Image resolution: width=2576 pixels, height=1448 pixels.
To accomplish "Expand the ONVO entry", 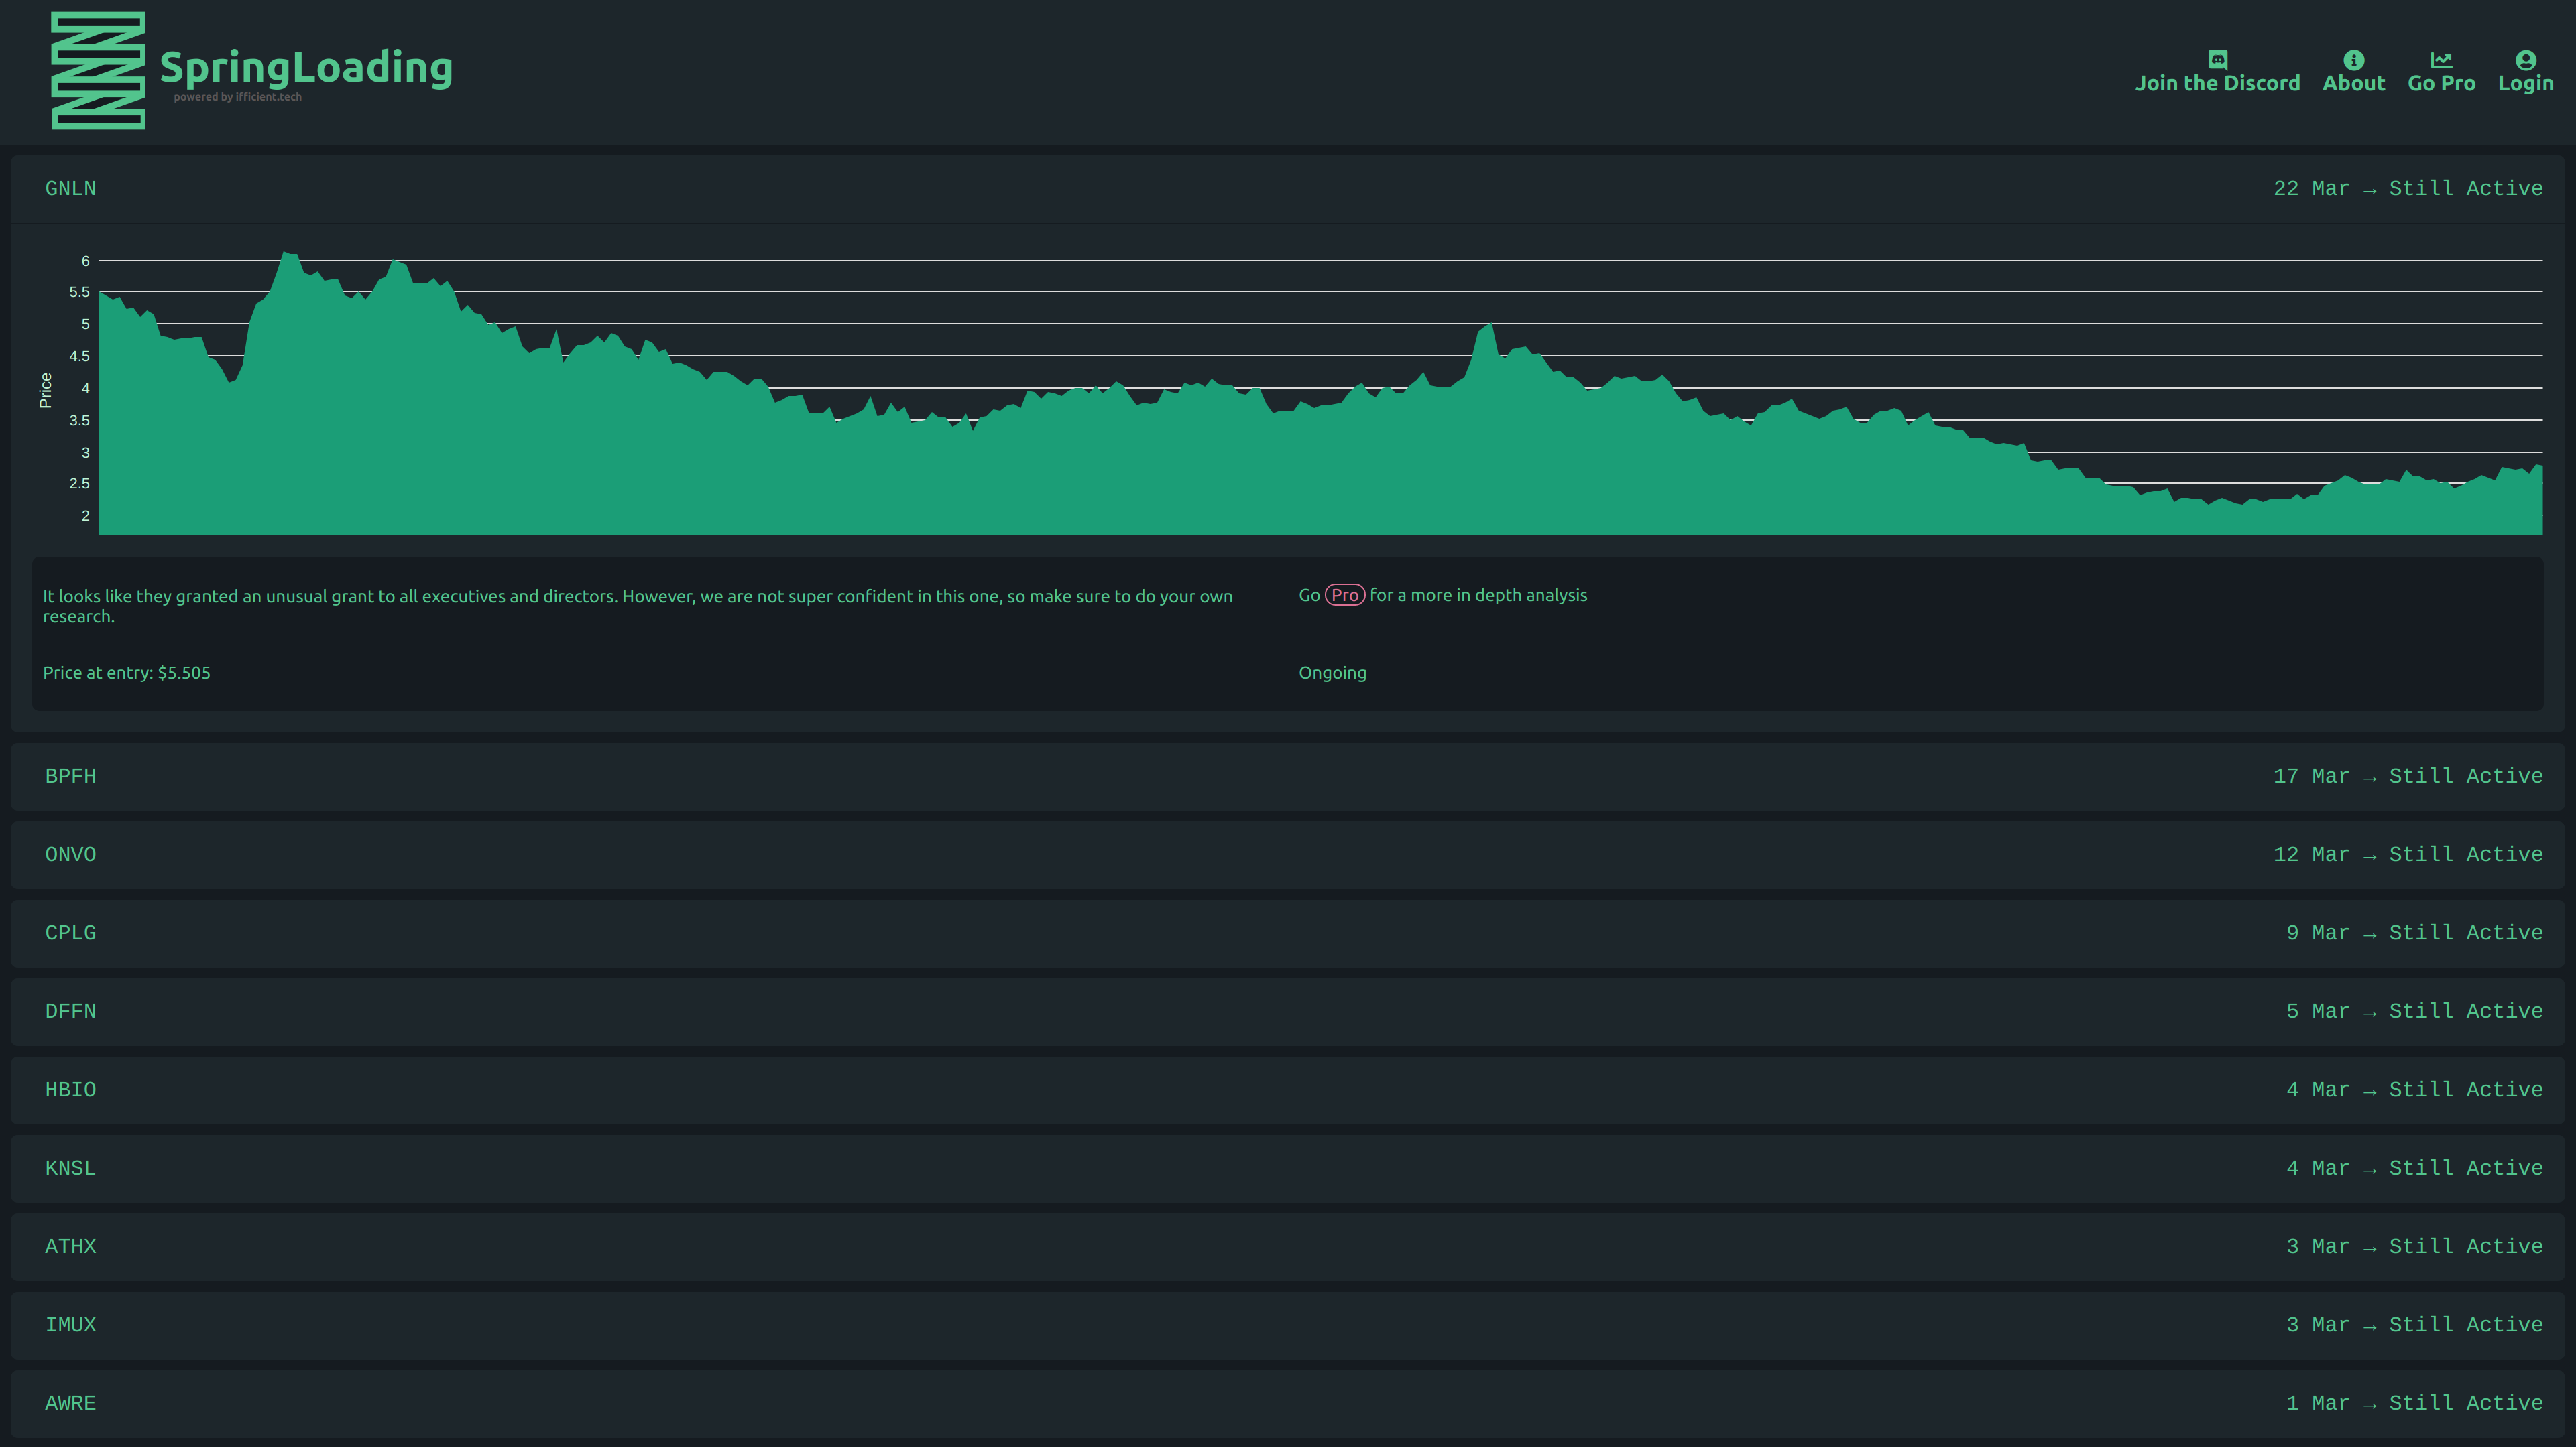I will click(1287, 854).
